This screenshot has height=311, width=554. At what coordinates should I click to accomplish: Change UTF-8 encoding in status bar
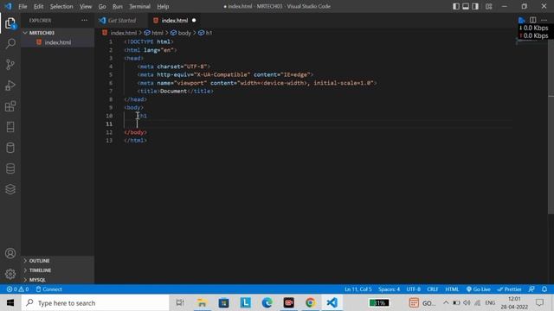click(x=414, y=289)
